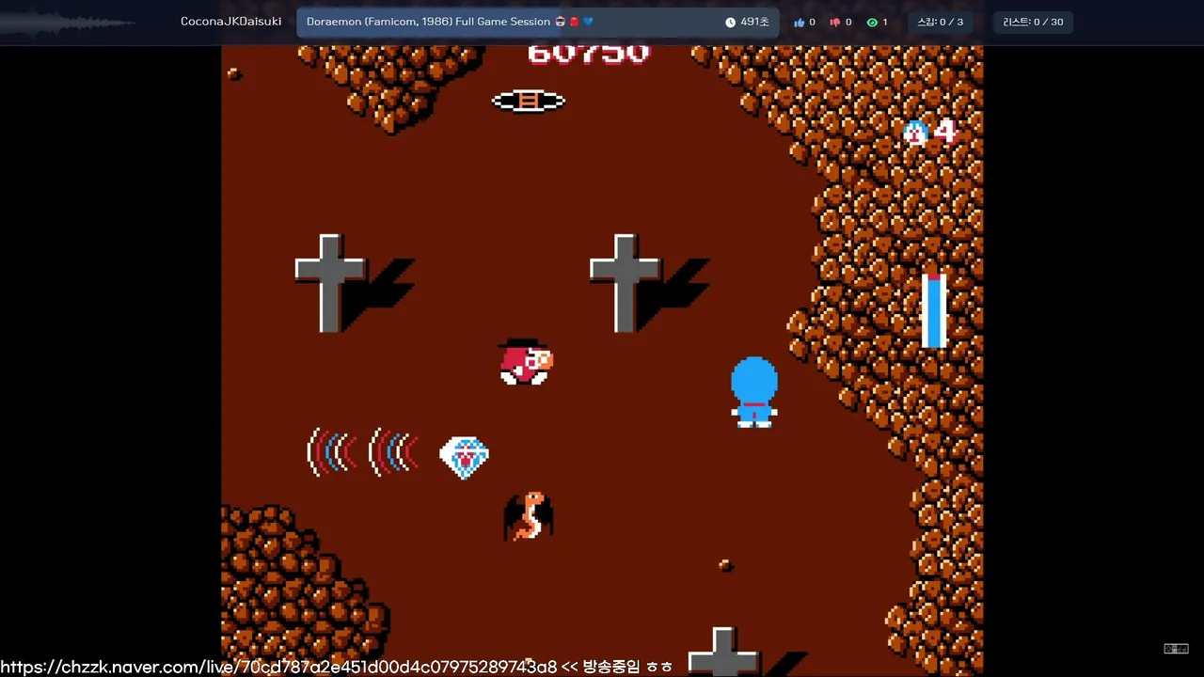
Task: Click the NES controller overlay icon
Action: point(1176,649)
